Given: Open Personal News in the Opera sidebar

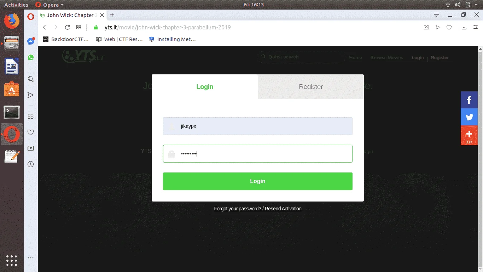Looking at the screenshot, I should coord(31,148).
